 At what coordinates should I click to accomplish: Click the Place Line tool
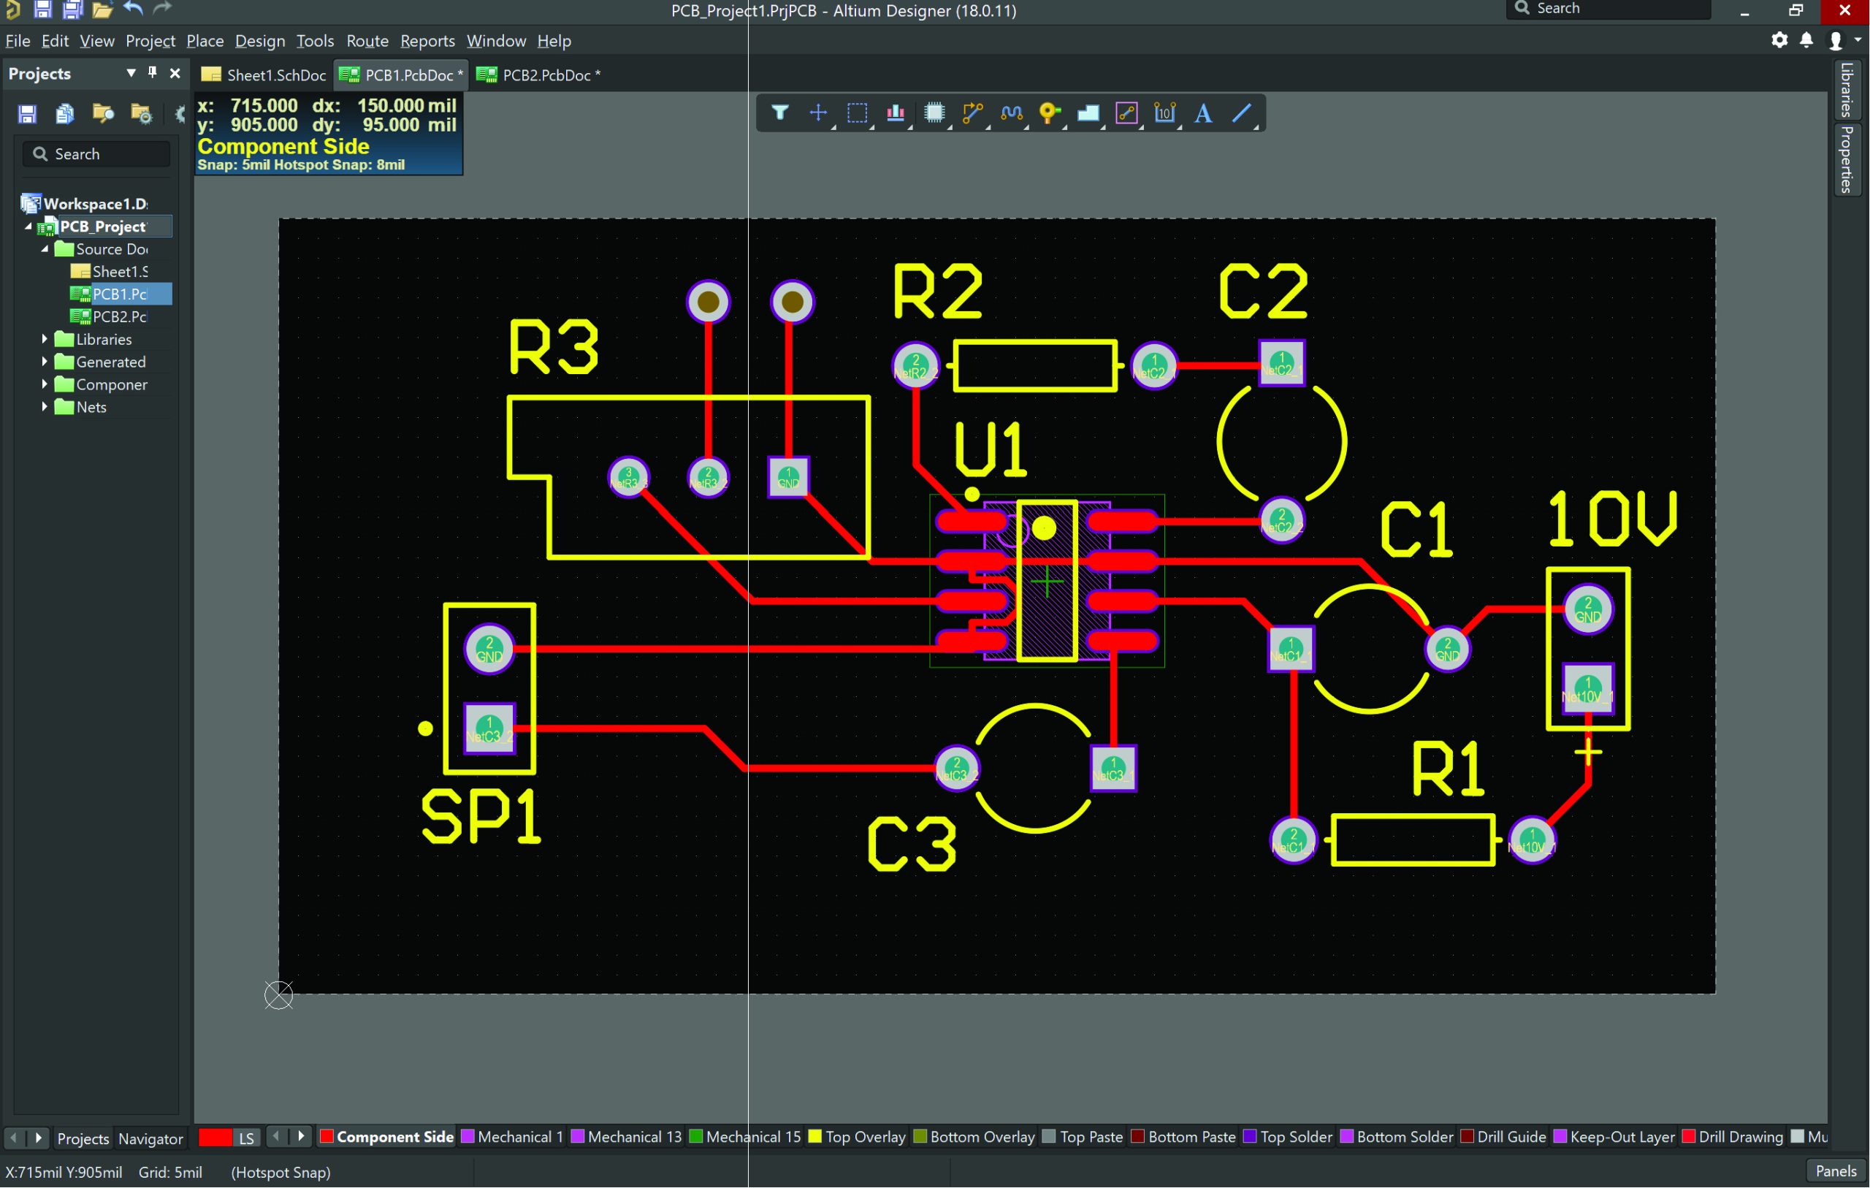point(1242,113)
